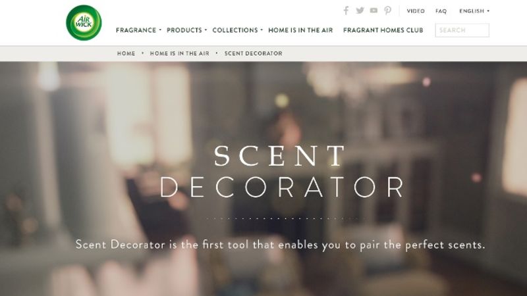Select Home in the breadcrumb
527x296 pixels.
(x=126, y=53)
